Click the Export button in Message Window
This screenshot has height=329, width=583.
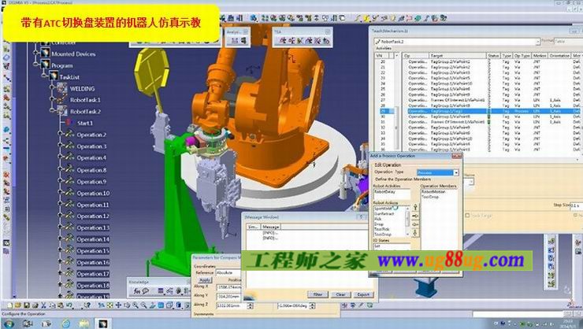pyautogui.click(x=363, y=294)
